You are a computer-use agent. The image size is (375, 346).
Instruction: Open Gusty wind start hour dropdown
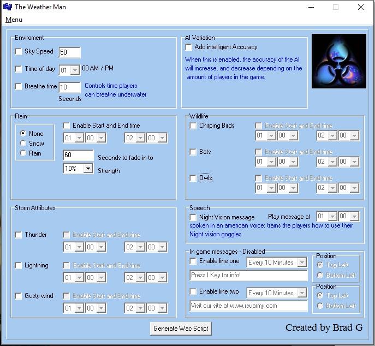pyautogui.click(x=74, y=308)
